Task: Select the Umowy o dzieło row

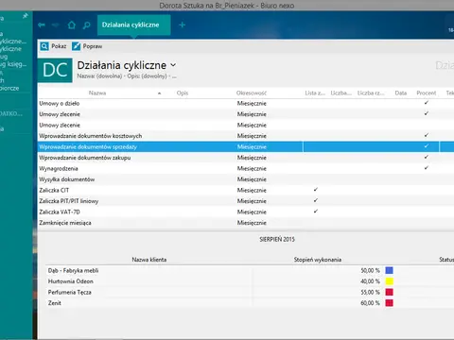Action: click(246, 103)
